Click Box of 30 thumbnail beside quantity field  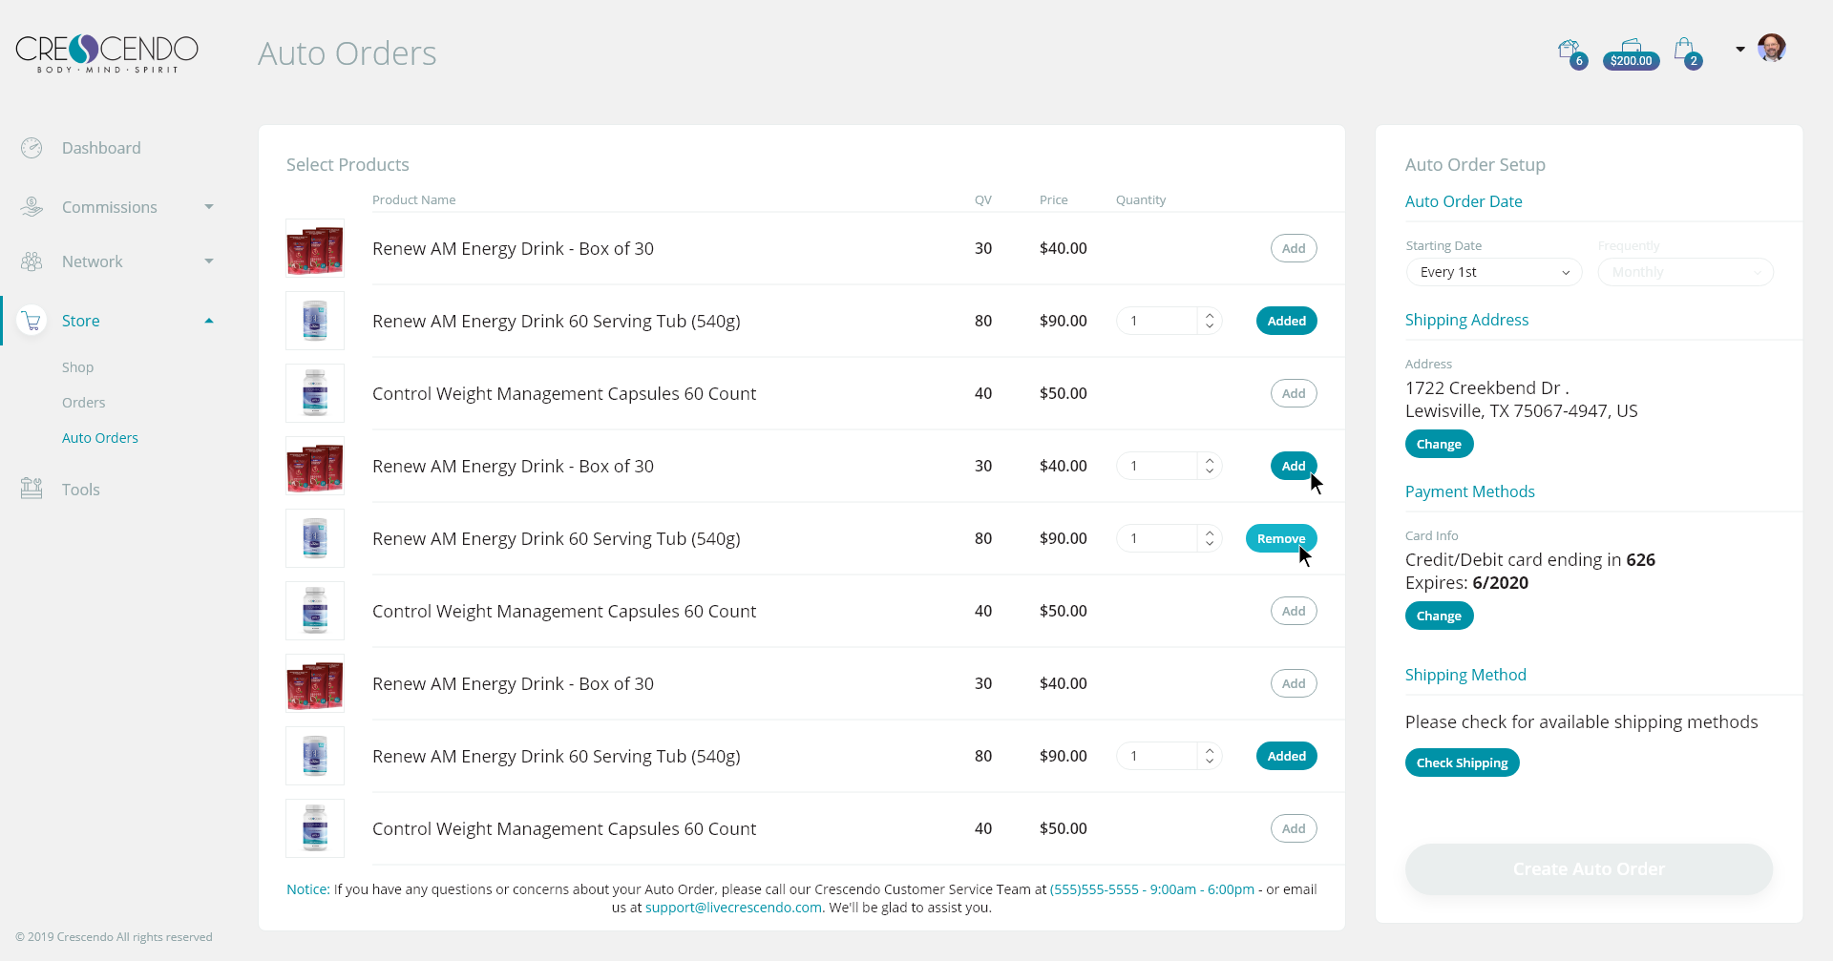315,466
